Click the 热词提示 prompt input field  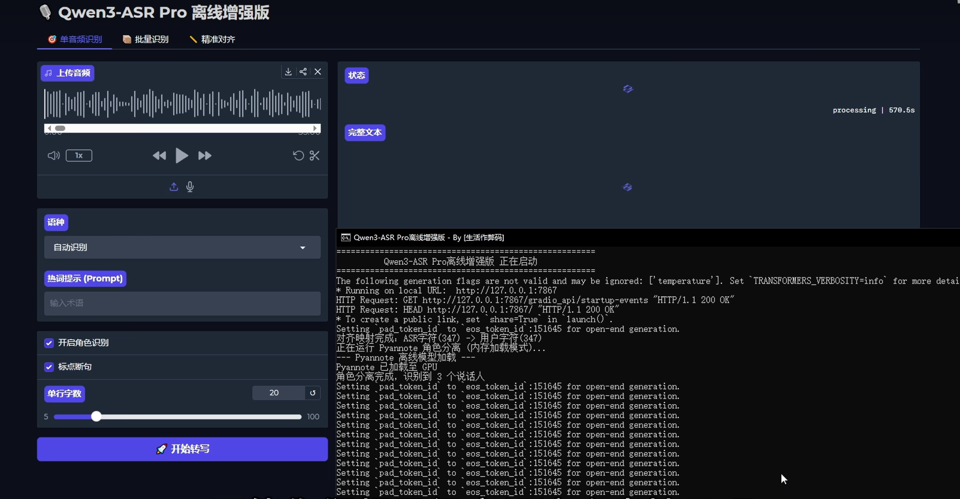(x=182, y=303)
